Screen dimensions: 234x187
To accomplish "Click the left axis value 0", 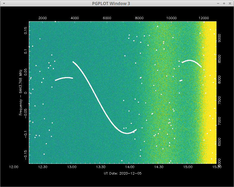I will point(26,93).
